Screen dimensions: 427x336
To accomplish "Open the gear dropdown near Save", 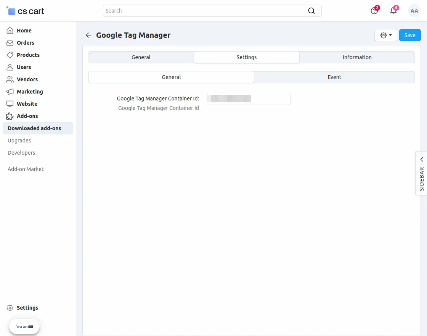I will [385, 35].
